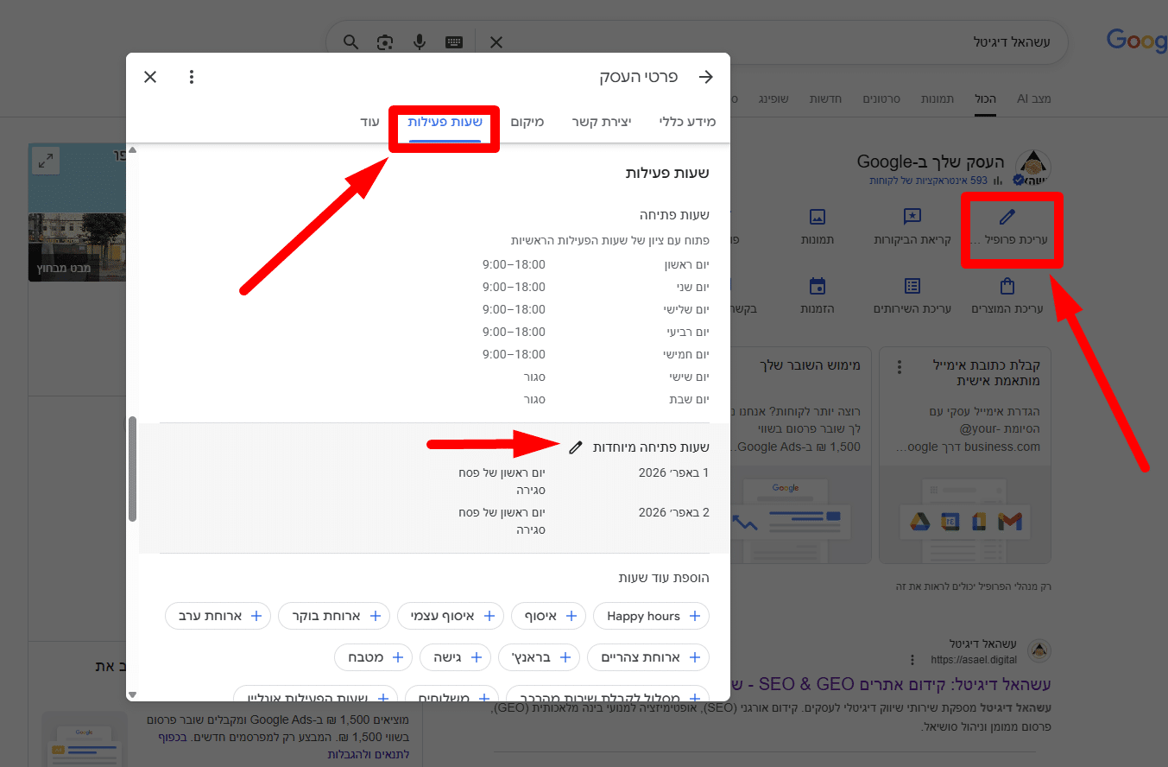Open the חדשות search tab
The height and width of the screenshot is (767, 1168).
tap(826, 98)
